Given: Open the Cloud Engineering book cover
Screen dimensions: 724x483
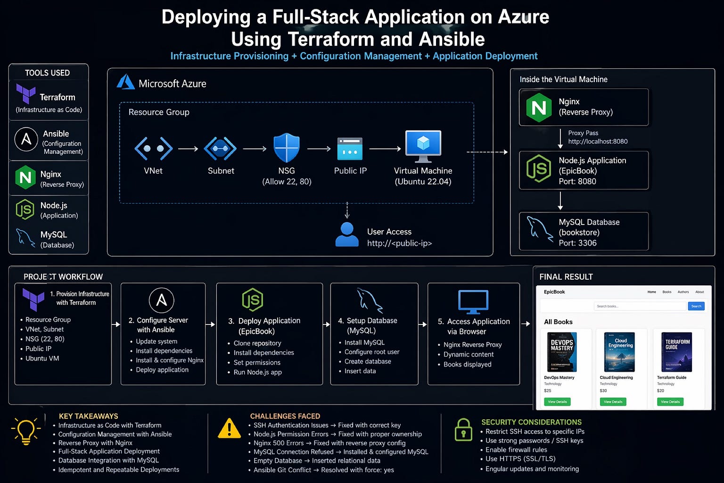Looking at the screenshot, I should 620,352.
